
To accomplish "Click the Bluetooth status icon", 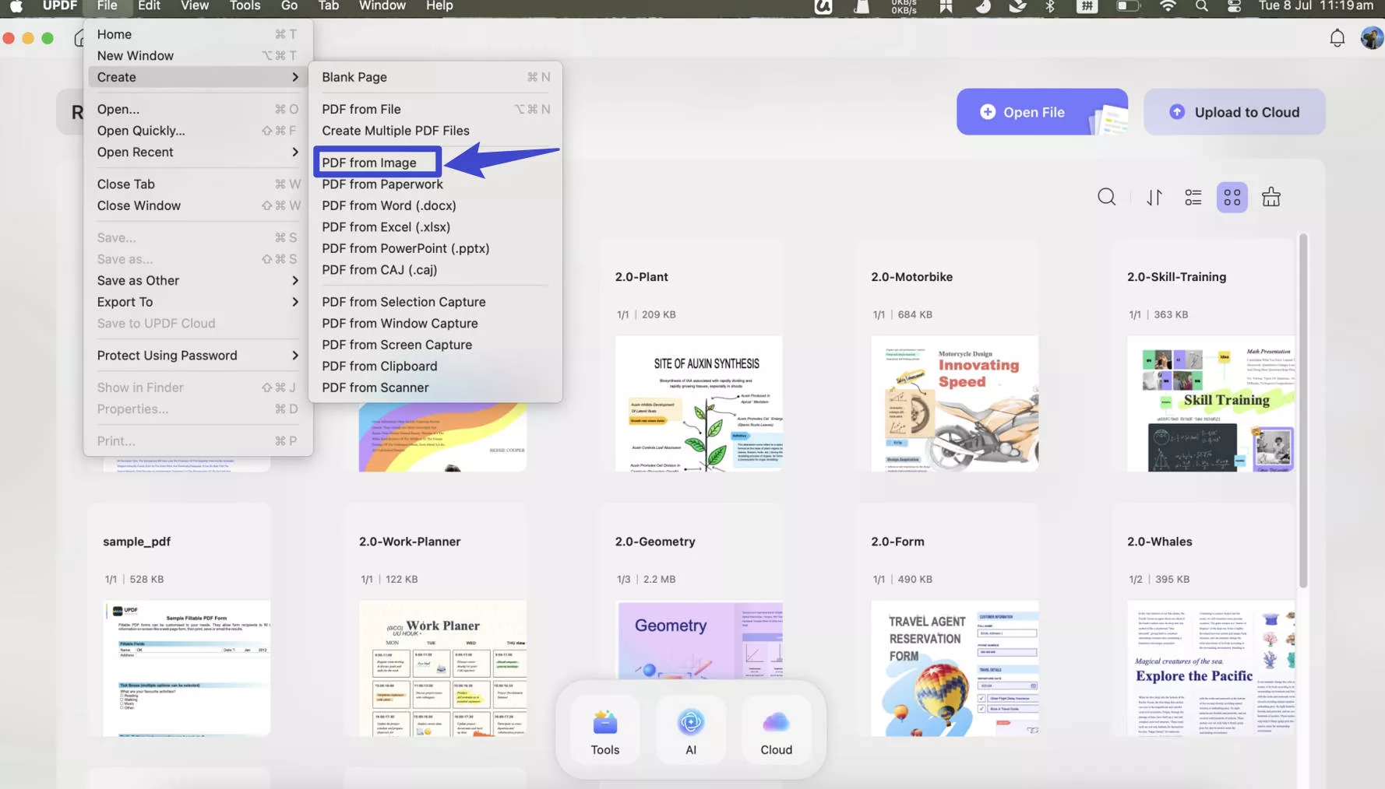I will pyautogui.click(x=1049, y=6).
